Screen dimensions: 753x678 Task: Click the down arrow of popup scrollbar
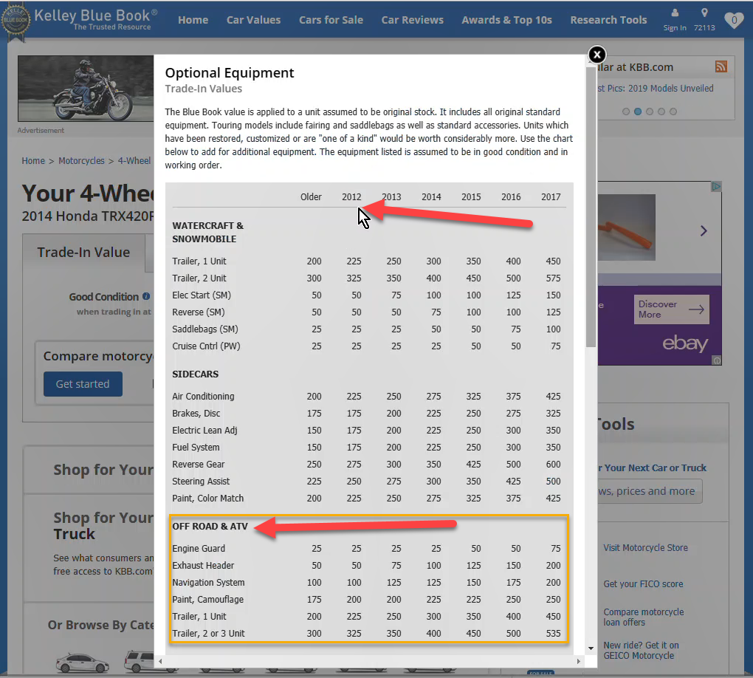(x=591, y=648)
